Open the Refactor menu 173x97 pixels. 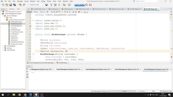(33, 1)
